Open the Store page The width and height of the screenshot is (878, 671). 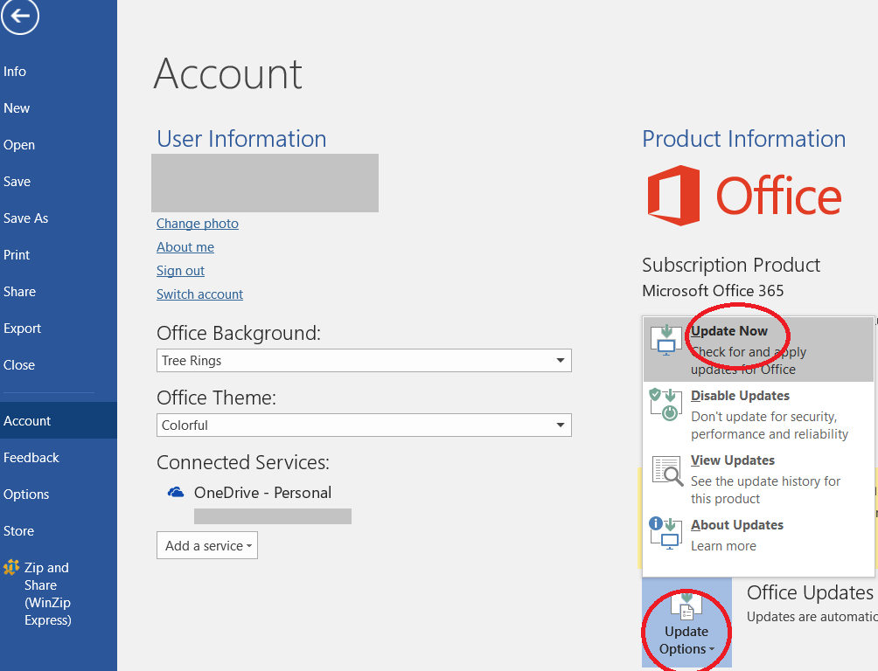coord(18,531)
